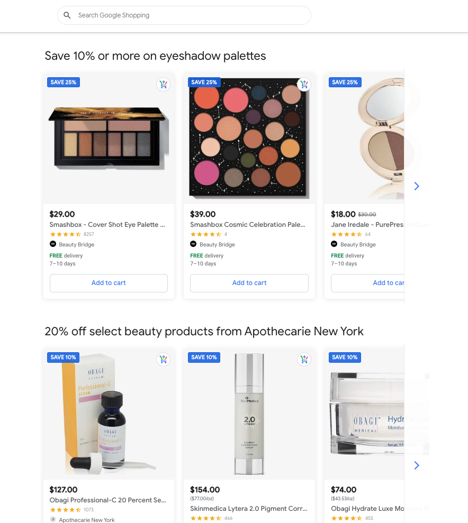Image resolution: width=468 pixels, height=523 pixels.
Task: Quick-add Smashbox Cover Shot palette via cart icon
Action: (163, 85)
